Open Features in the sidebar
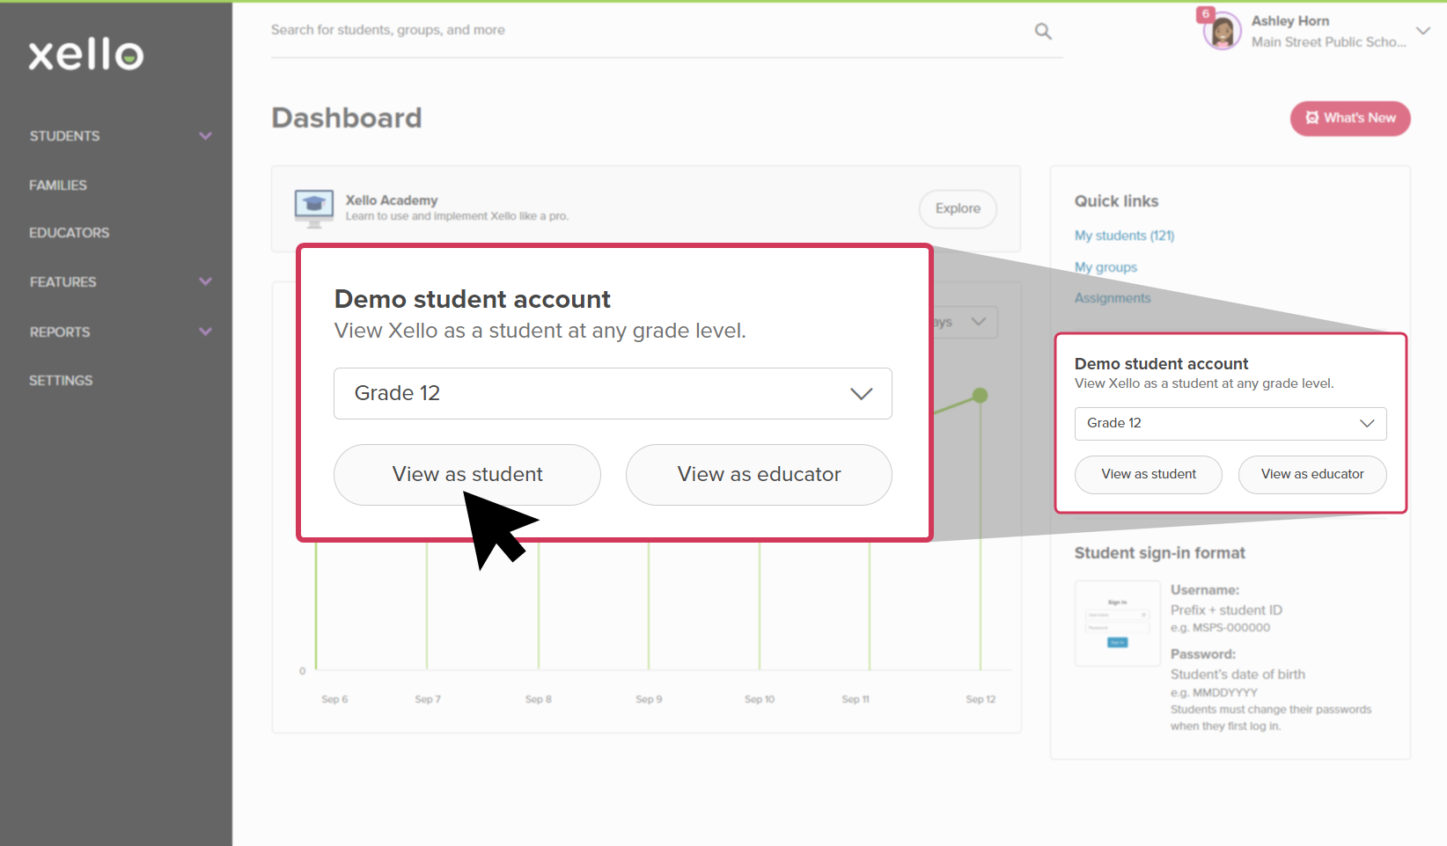This screenshot has width=1447, height=846. coord(63,282)
